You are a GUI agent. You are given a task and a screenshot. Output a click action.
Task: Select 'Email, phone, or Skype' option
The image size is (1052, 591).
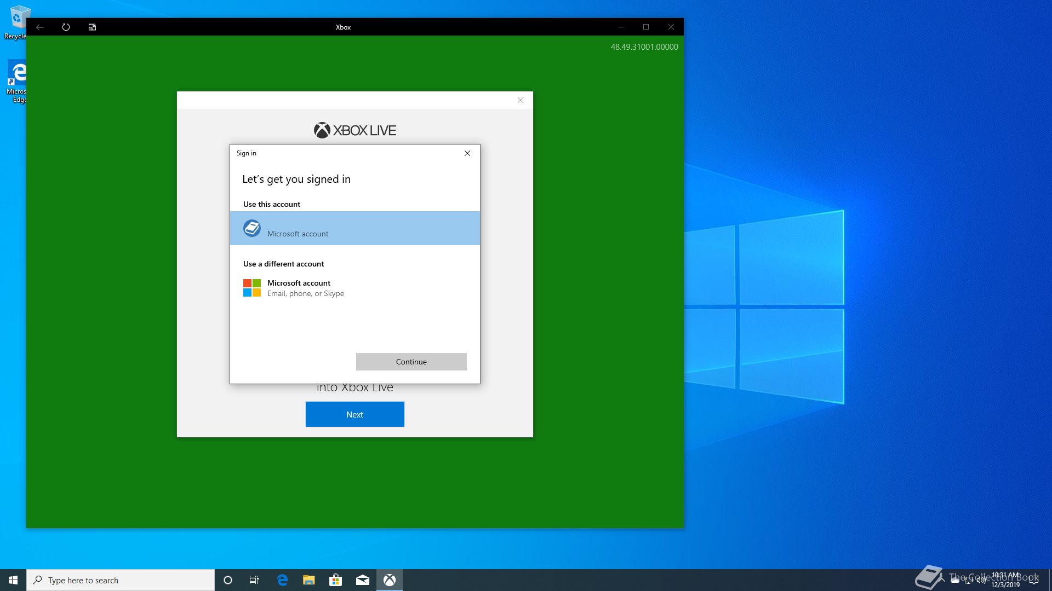[306, 293]
